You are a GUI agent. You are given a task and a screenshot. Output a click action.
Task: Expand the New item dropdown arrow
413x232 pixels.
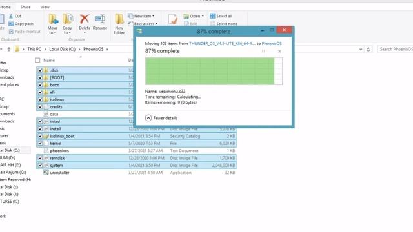tap(154, 16)
